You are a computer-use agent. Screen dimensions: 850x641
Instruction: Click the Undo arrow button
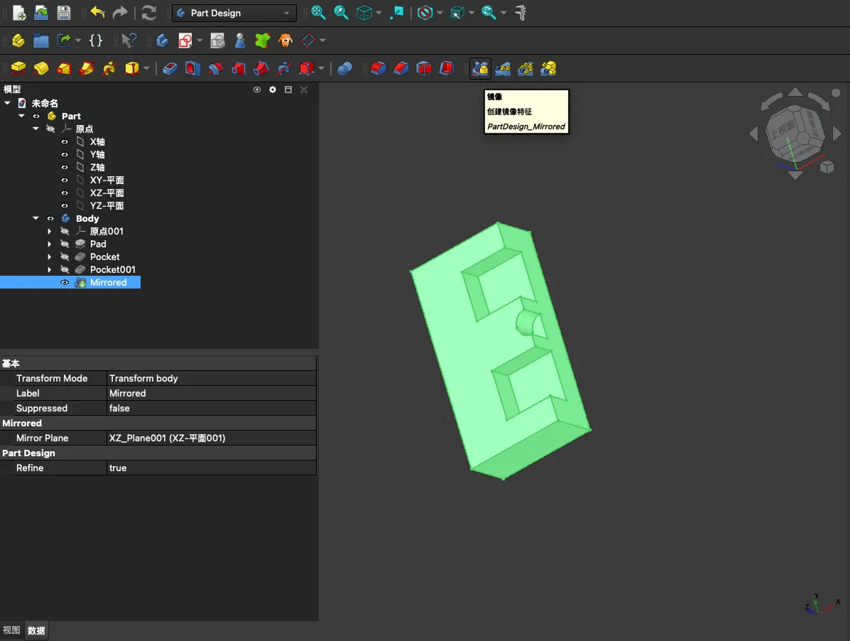pos(97,13)
